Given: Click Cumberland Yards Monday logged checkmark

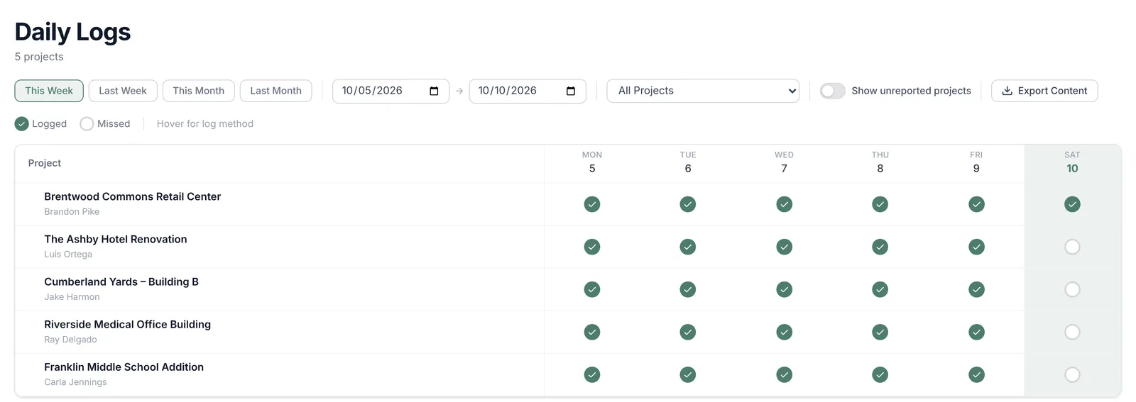Looking at the screenshot, I should tap(592, 289).
